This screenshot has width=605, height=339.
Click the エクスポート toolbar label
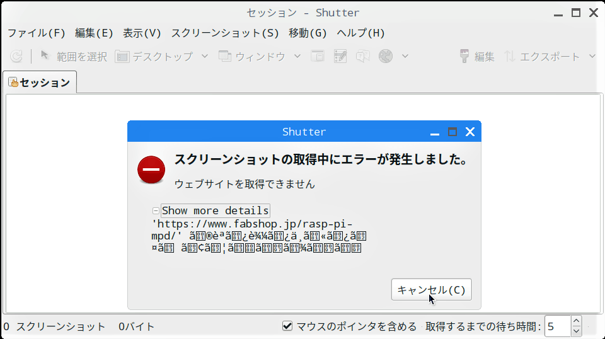[550, 57]
